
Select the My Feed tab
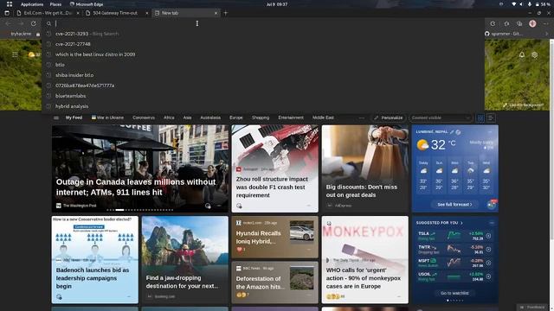74,117
